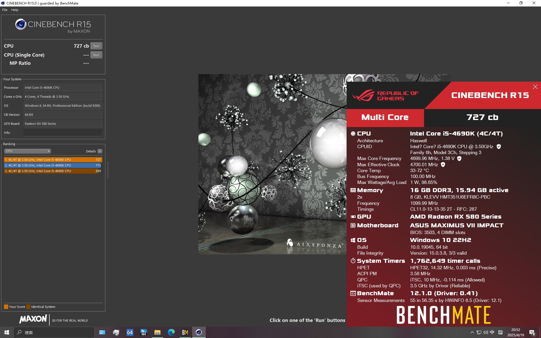Click the Processor field value

tap(63, 88)
